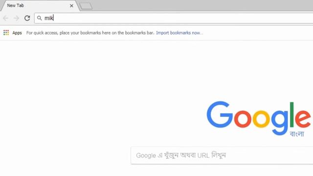Click the yellow o of Google logo
This screenshot has height=176, width=313.
(x=261, y=118)
